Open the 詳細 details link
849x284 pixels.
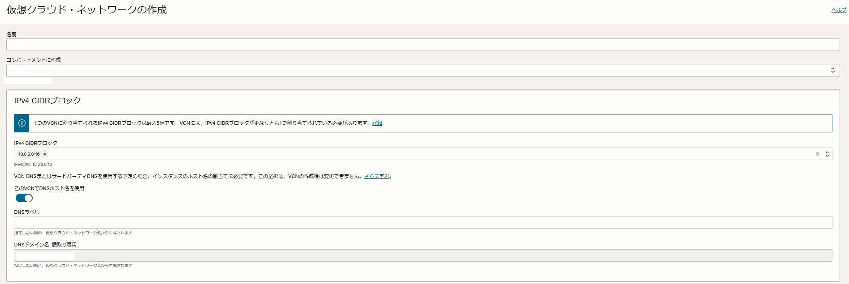click(377, 123)
